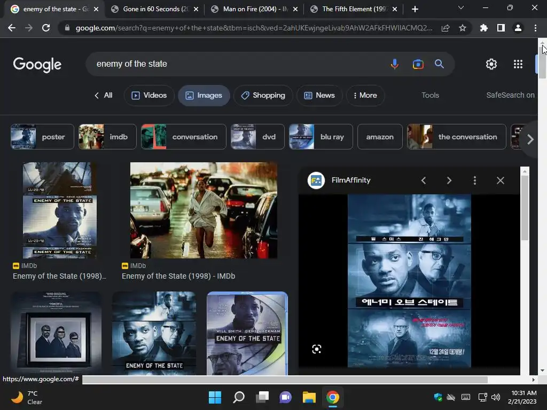
Task: Filter images by 'blu ray' chip
Action: pos(321,137)
